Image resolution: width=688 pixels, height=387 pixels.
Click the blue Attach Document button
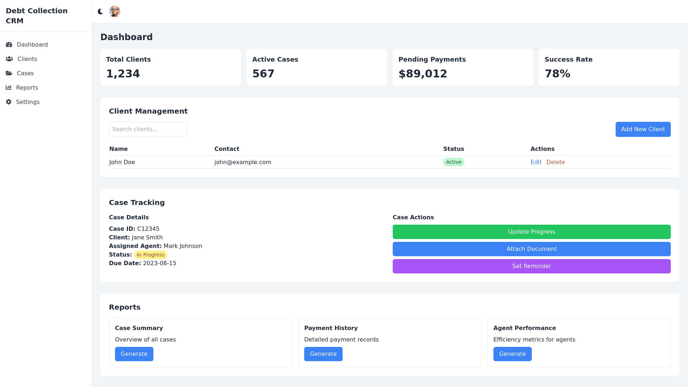pos(531,249)
